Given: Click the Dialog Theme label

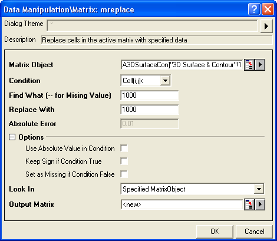Looking at the screenshot, I should 24,24.
